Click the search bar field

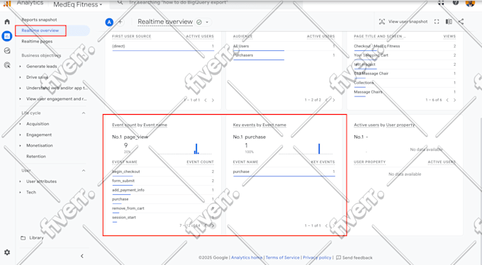(206, 4)
